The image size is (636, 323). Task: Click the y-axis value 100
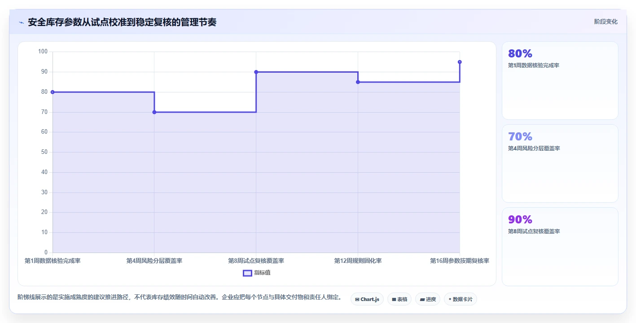[x=43, y=52]
